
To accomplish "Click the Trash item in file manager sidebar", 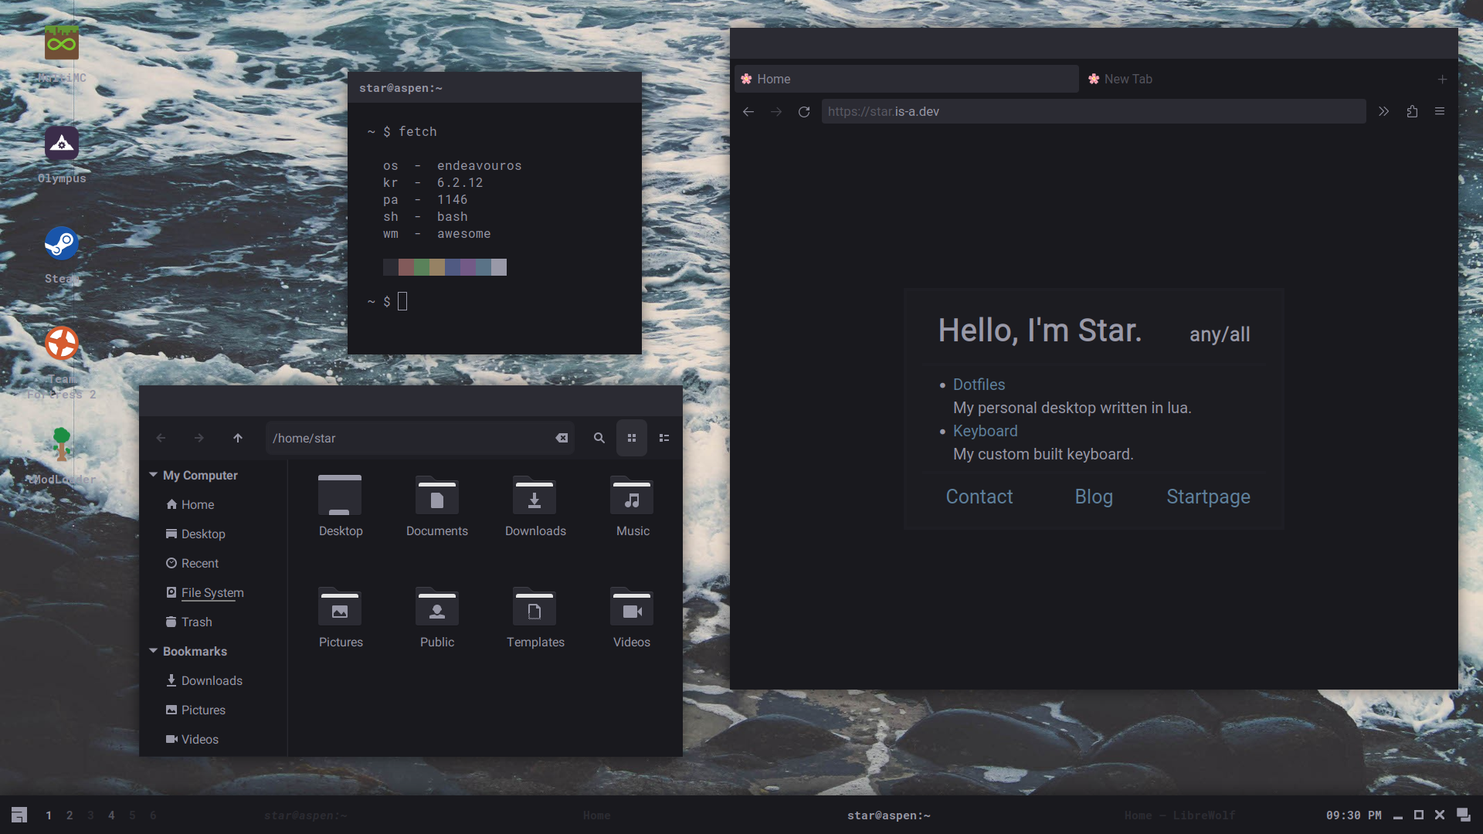I will tap(195, 622).
